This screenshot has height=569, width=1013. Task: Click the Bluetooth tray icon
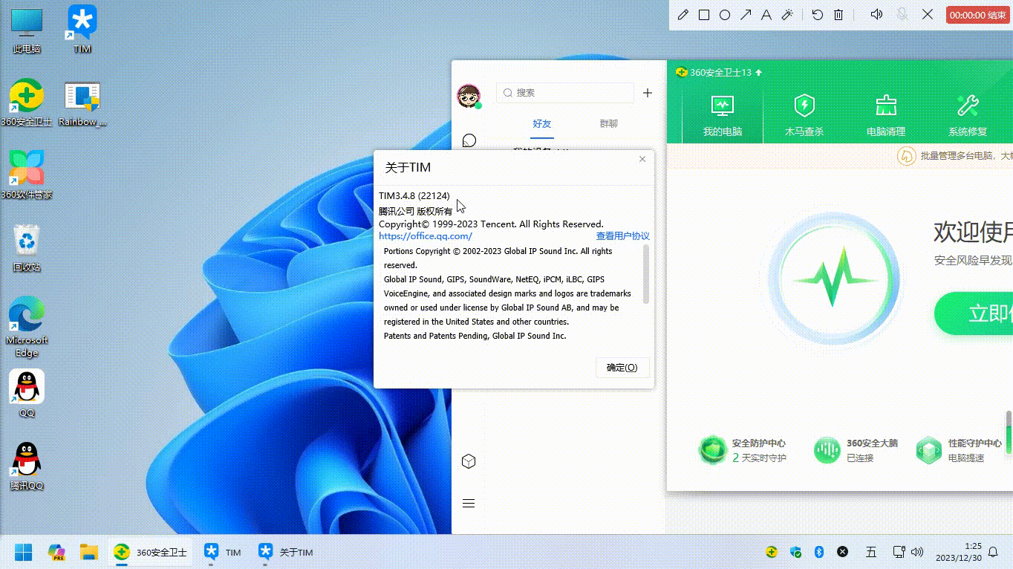click(820, 552)
